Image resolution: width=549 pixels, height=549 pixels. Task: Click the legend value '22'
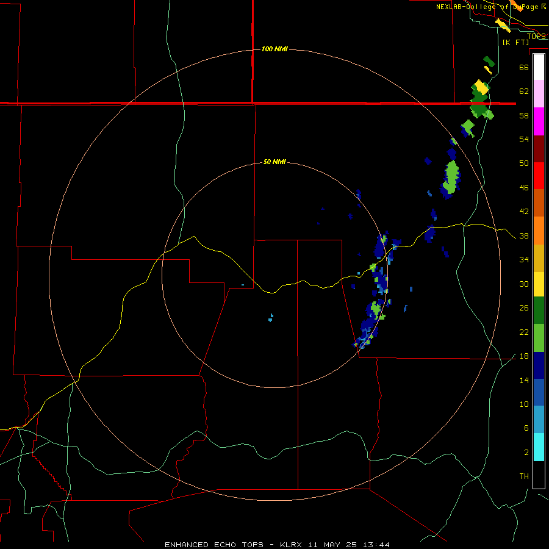[524, 332]
